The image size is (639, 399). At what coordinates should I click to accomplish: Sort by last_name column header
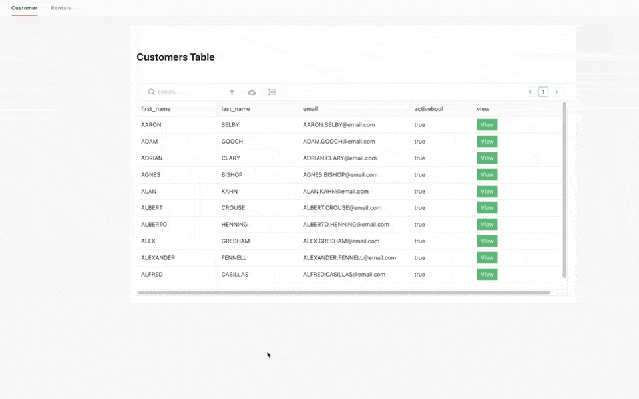point(236,109)
